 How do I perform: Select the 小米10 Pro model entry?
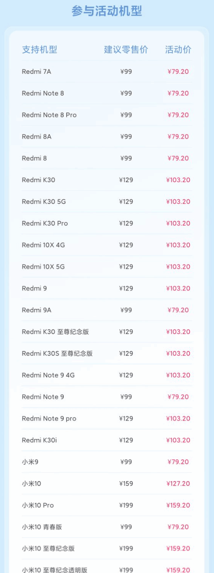pyautogui.click(x=38, y=505)
